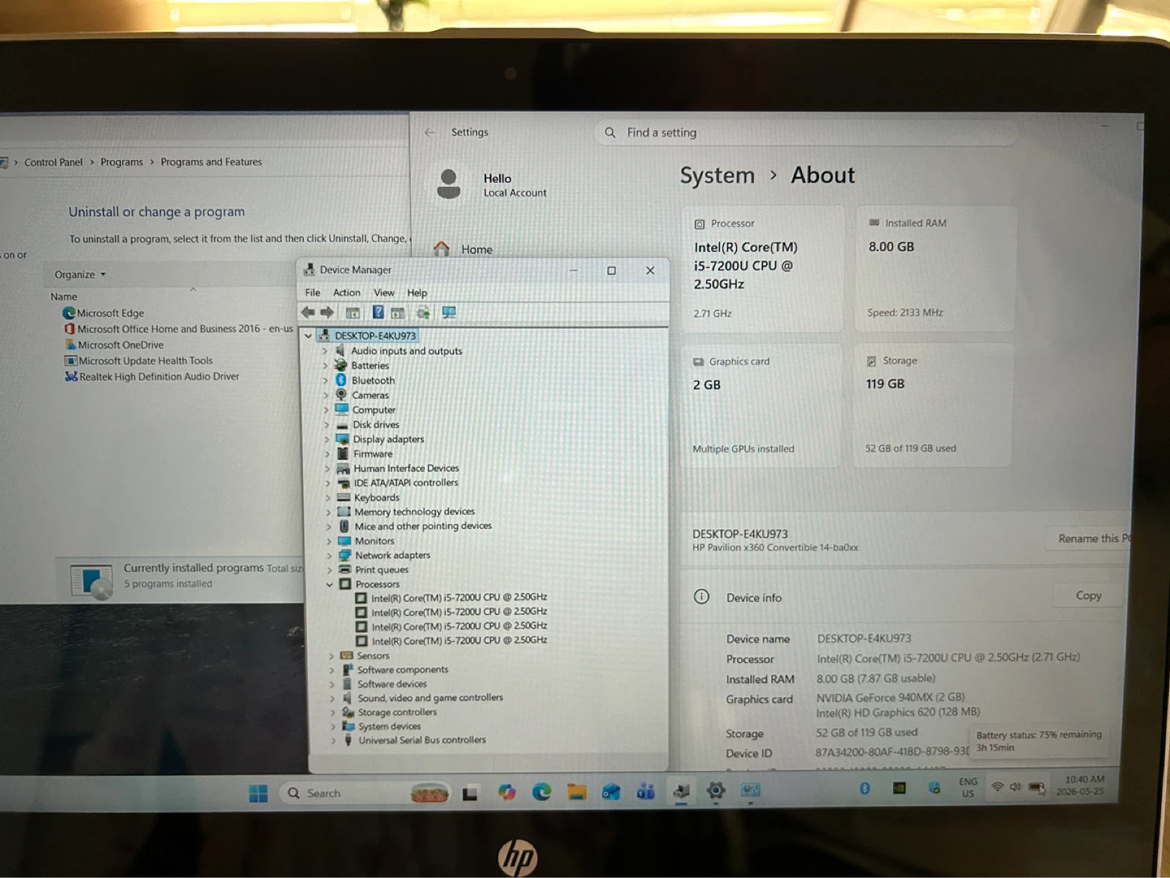Click the Hello Local Account profile
The image size is (1170, 878).
point(492,184)
